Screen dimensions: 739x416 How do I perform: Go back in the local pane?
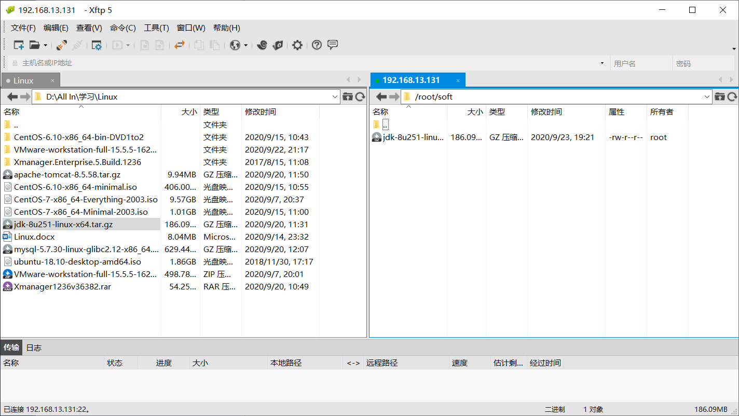pos(12,96)
